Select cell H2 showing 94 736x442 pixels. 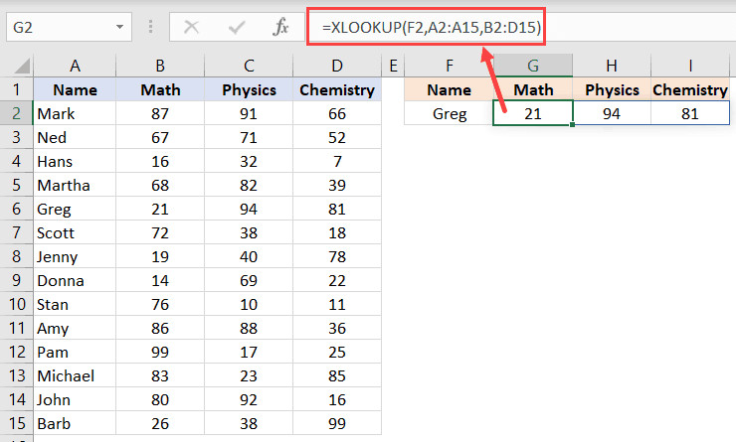(x=612, y=113)
